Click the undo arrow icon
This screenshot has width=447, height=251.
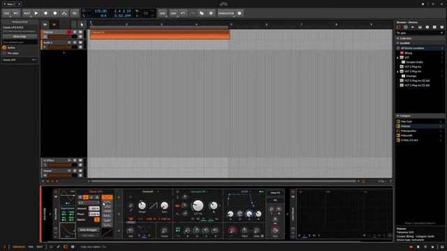183,13
